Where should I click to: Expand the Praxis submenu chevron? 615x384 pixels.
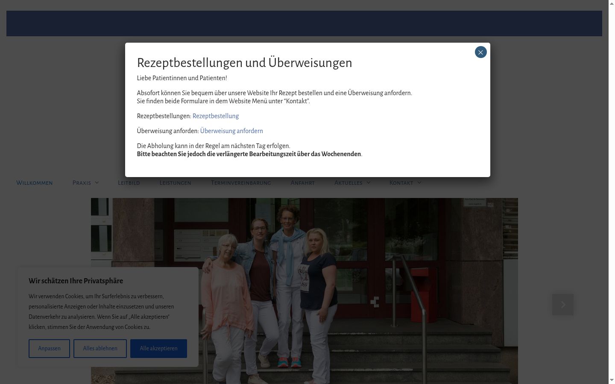[97, 183]
